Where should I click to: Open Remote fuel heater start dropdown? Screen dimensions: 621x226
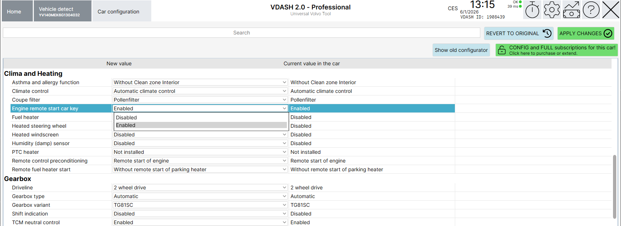click(x=200, y=169)
